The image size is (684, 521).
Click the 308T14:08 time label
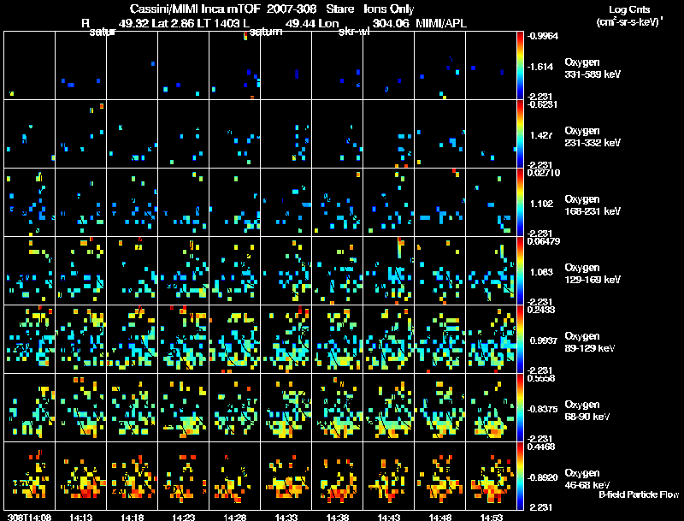click(29, 517)
